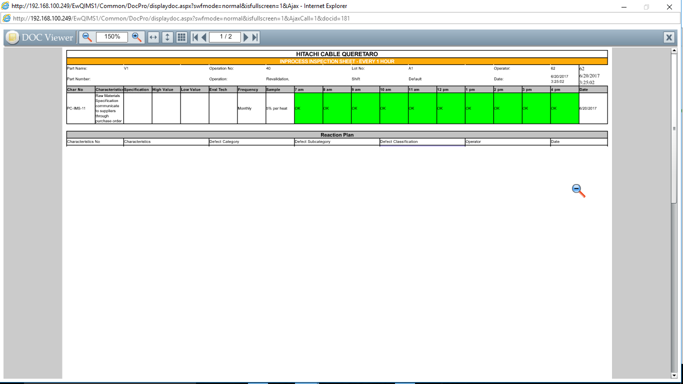Viewport: 683px width, 384px height.
Task: Close the DOC Viewer with the X button
Action: point(669,37)
